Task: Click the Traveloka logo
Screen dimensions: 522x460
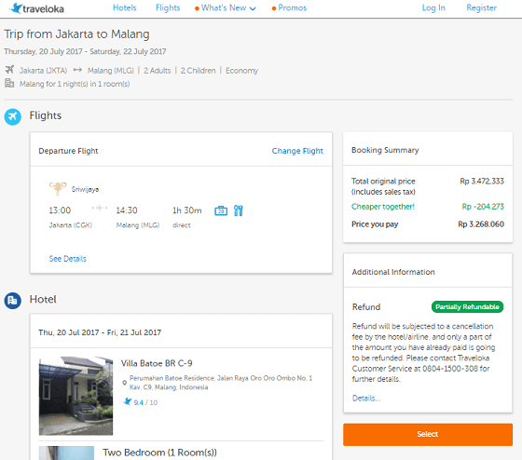Action: click(37, 8)
